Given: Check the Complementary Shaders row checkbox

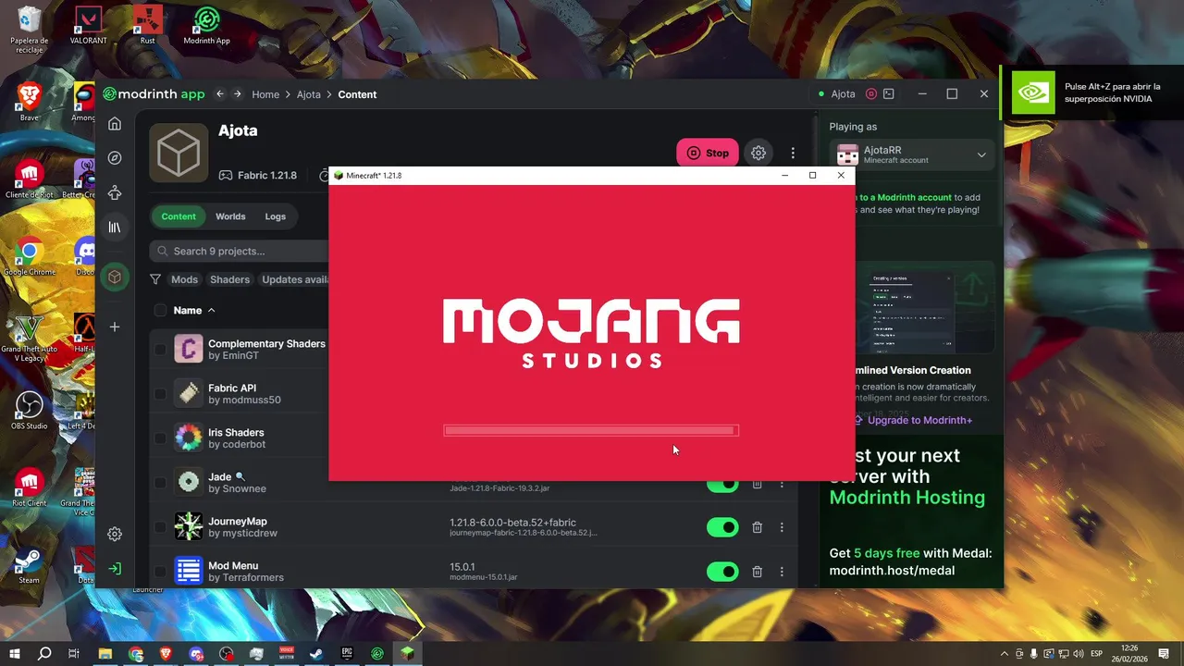Looking at the screenshot, I should 160,350.
